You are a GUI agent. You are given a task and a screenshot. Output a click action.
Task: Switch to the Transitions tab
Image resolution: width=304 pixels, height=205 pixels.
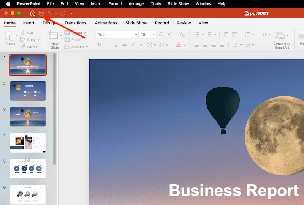[75, 23]
